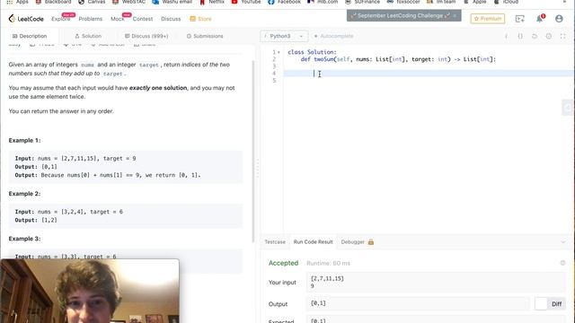
Task: Click the info icon beside runtime
Action: 563,263
